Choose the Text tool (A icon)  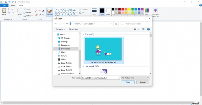click(x=43, y=11)
